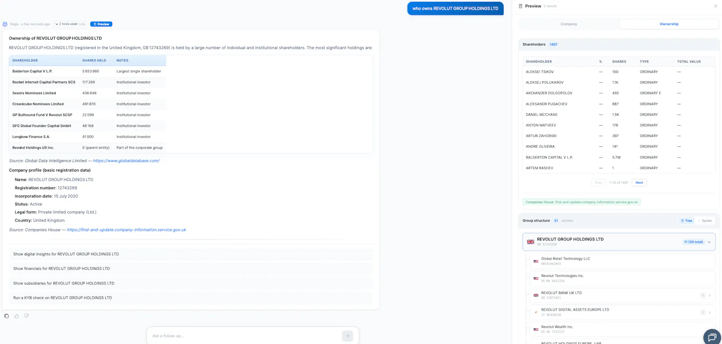722x344 pixels.
Task: Open the chat support bubble icon
Action: coord(712,337)
